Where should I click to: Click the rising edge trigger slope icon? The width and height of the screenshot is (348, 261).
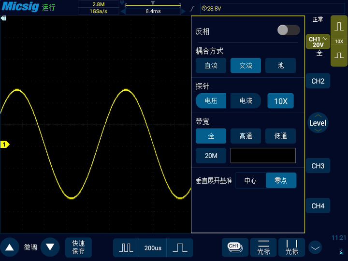(192, 9)
